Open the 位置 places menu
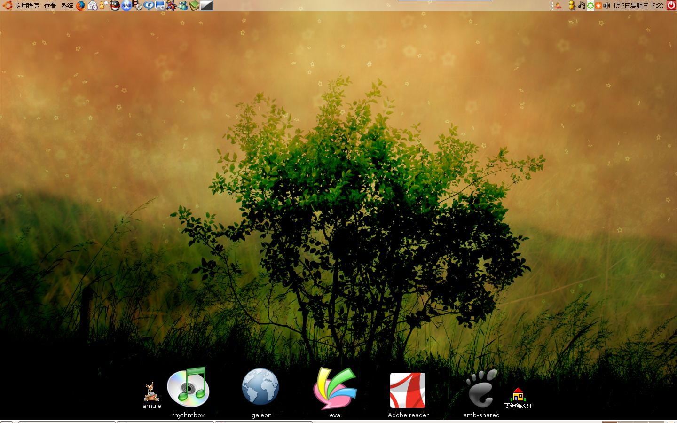Image resolution: width=677 pixels, height=423 pixels. click(50, 6)
